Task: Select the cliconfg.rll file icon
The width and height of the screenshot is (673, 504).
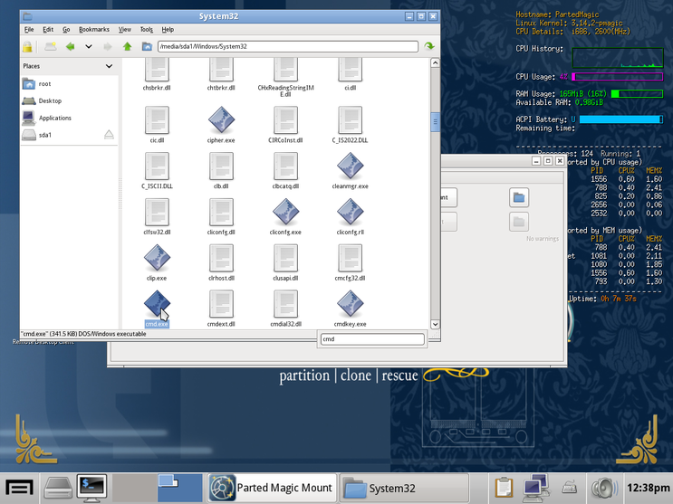Action: tap(350, 213)
